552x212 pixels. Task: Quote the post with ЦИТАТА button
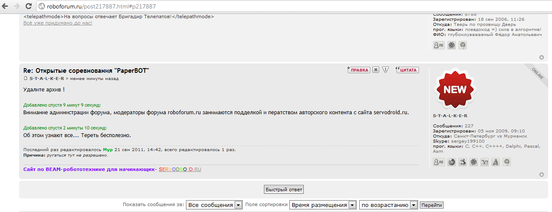click(x=408, y=70)
